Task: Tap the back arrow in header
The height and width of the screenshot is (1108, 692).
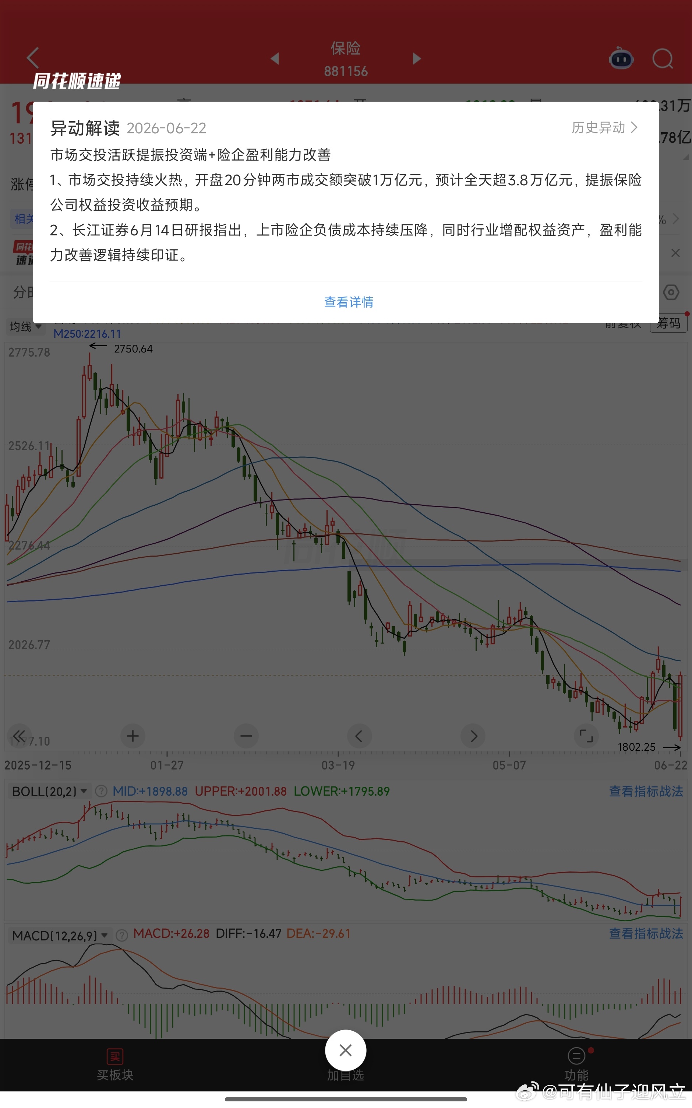Action: point(33,58)
